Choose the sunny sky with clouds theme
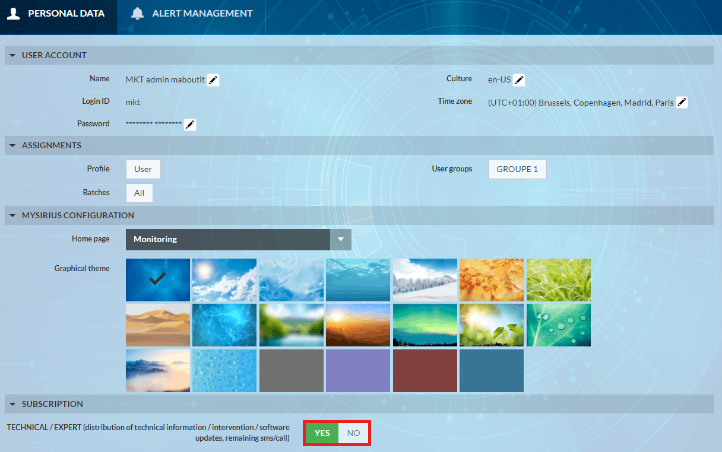The image size is (722, 452). click(x=224, y=280)
